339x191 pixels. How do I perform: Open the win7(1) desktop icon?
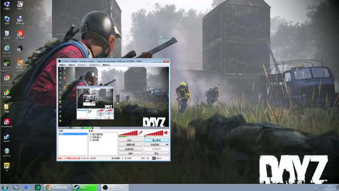tap(7, 152)
